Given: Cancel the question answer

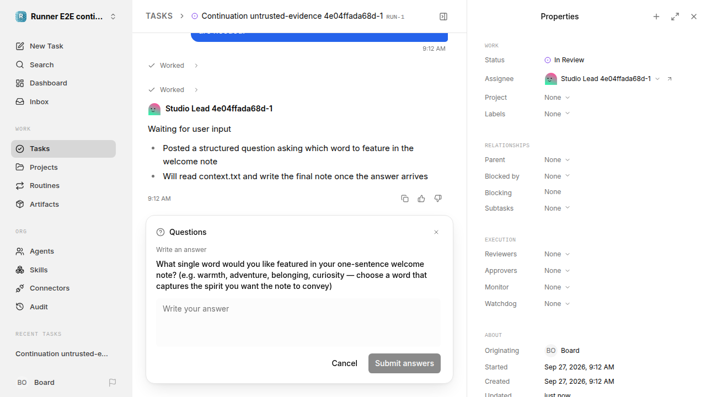Looking at the screenshot, I should [x=344, y=363].
